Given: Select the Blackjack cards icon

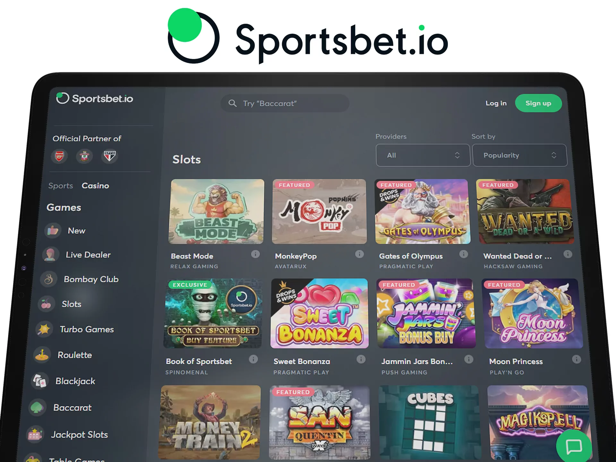Looking at the screenshot, I should point(40,381).
